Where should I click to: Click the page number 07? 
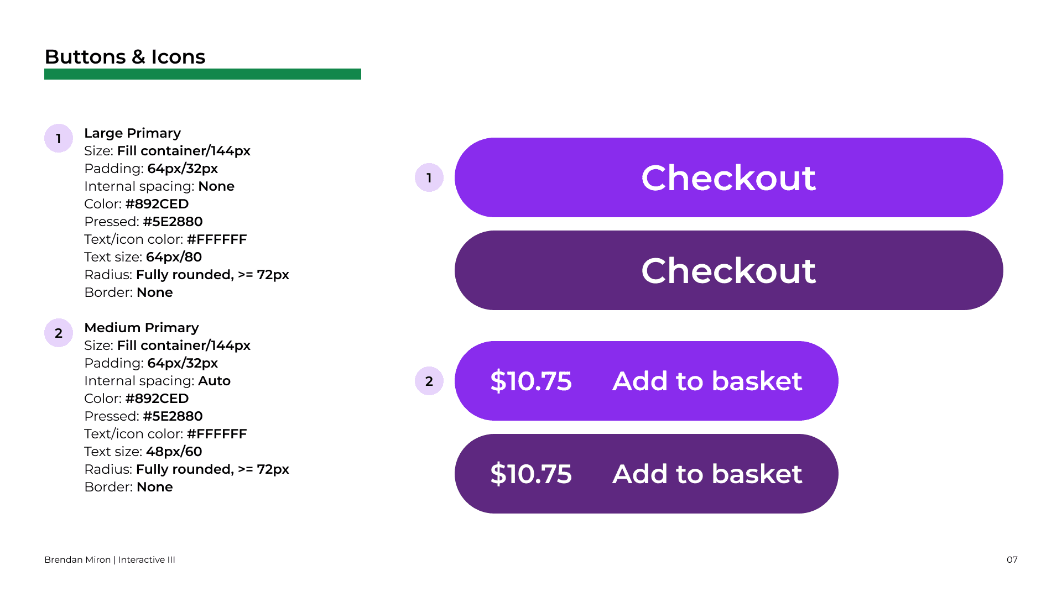(x=1012, y=559)
